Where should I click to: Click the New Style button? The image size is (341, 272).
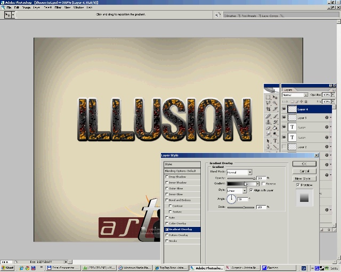coord(304,178)
